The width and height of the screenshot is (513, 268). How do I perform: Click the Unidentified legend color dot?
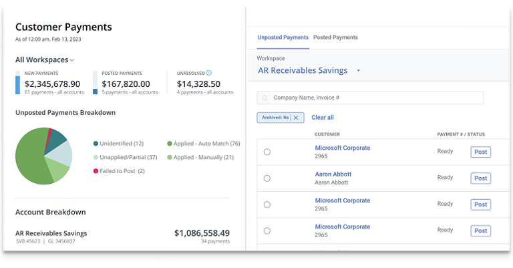coord(96,144)
